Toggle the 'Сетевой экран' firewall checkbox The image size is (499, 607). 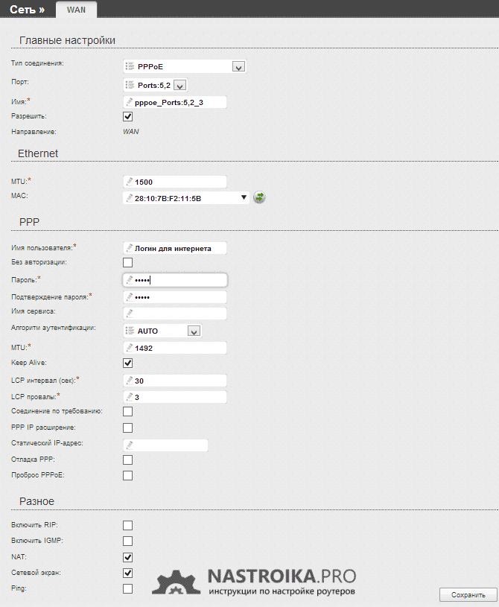pyautogui.click(x=127, y=573)
